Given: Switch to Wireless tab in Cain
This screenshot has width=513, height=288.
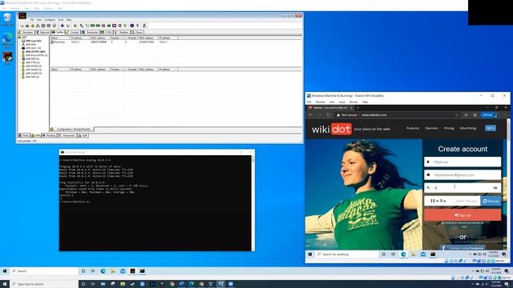Looking at the screenshot, I should [122, 32].
